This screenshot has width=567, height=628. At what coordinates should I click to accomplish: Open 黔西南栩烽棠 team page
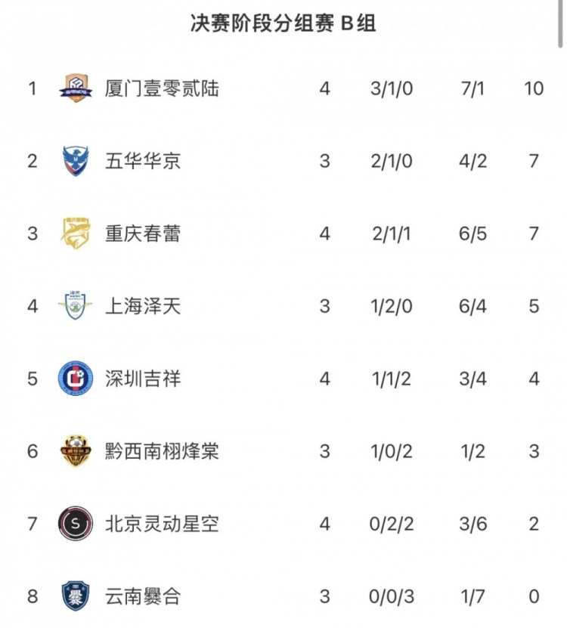[x=162, y=451]
